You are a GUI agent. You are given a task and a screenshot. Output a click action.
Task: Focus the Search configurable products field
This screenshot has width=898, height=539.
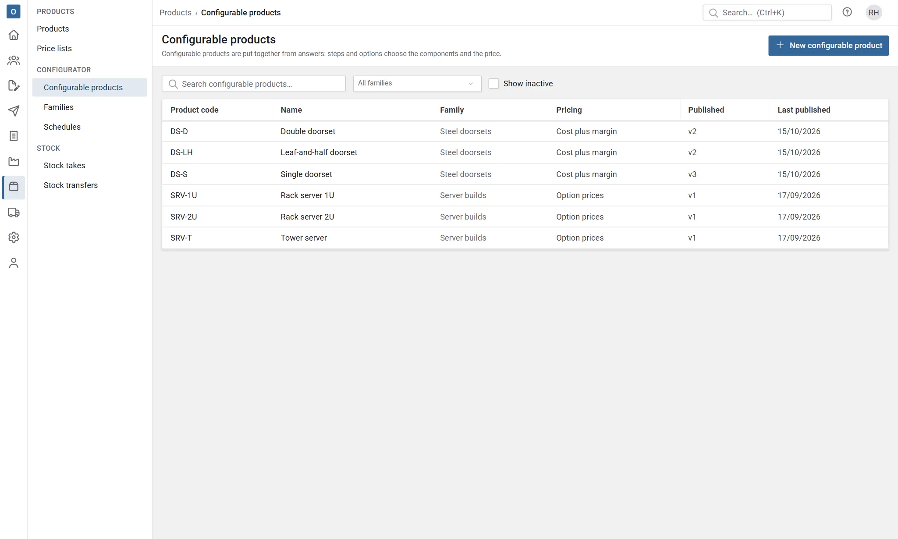coord(254,84)
